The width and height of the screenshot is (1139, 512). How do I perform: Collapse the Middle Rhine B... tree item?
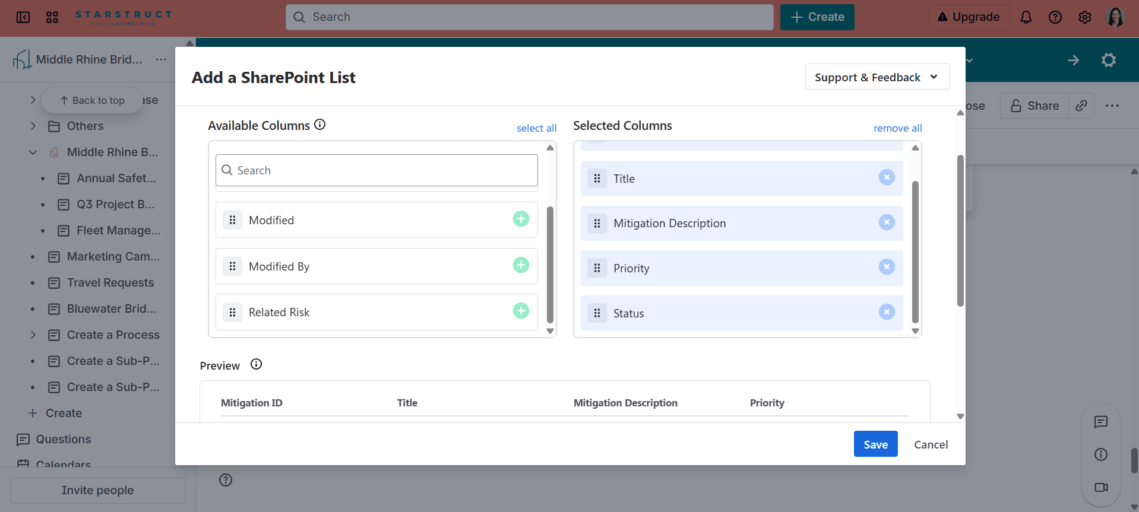tap(33, 152)
